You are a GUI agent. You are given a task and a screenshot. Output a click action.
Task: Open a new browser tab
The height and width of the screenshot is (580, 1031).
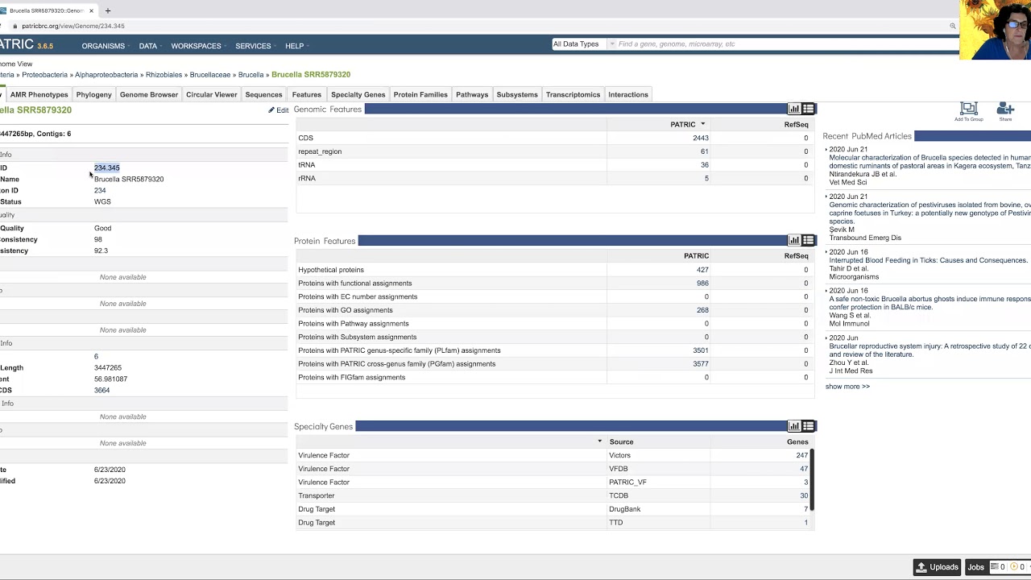coord(108,10)
